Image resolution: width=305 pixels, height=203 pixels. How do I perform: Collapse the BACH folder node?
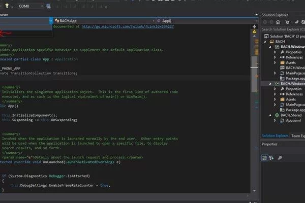(265, 42)
